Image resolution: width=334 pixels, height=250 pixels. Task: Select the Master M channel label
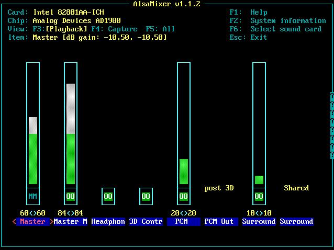tap(71, 221)
